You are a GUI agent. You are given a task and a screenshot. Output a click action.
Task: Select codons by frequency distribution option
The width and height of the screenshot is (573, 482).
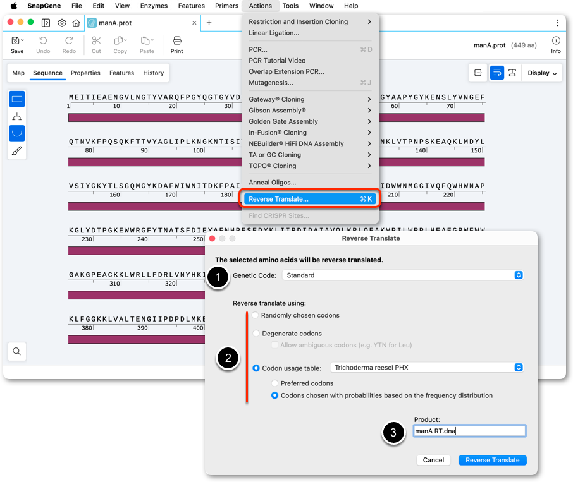coord(275,395)
